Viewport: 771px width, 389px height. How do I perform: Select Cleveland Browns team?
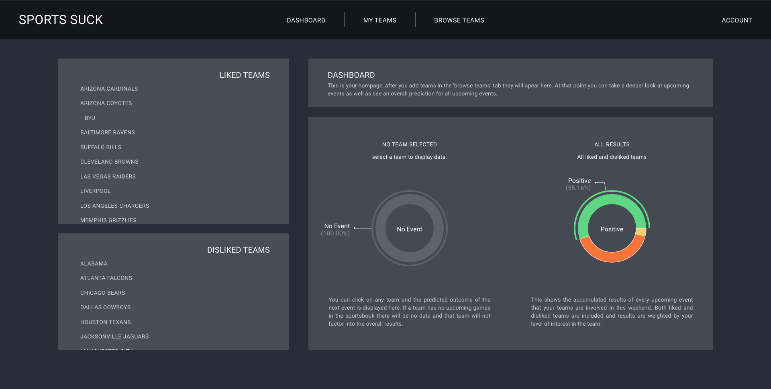[109, 162]
